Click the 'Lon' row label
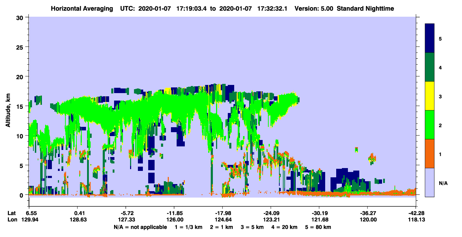Image resolution: width=462 pixels, height=237 pixels. (12, 220)
